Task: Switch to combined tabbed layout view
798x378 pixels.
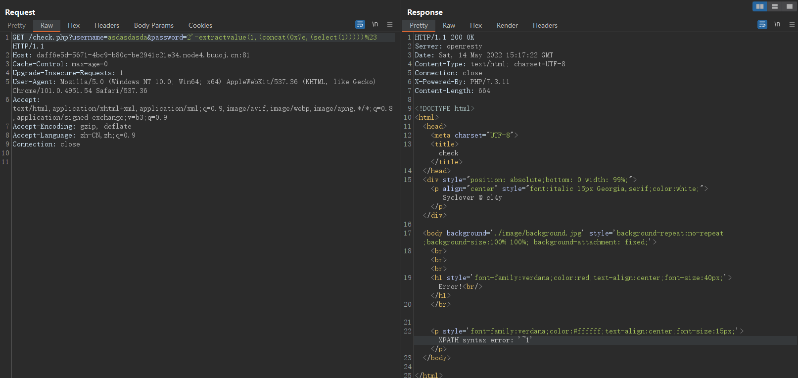Action: coord(789,6)
